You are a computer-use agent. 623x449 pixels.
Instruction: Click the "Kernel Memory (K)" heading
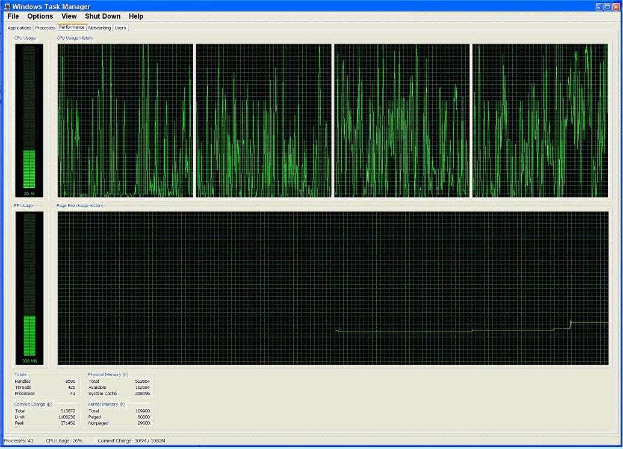pos(107,404)
